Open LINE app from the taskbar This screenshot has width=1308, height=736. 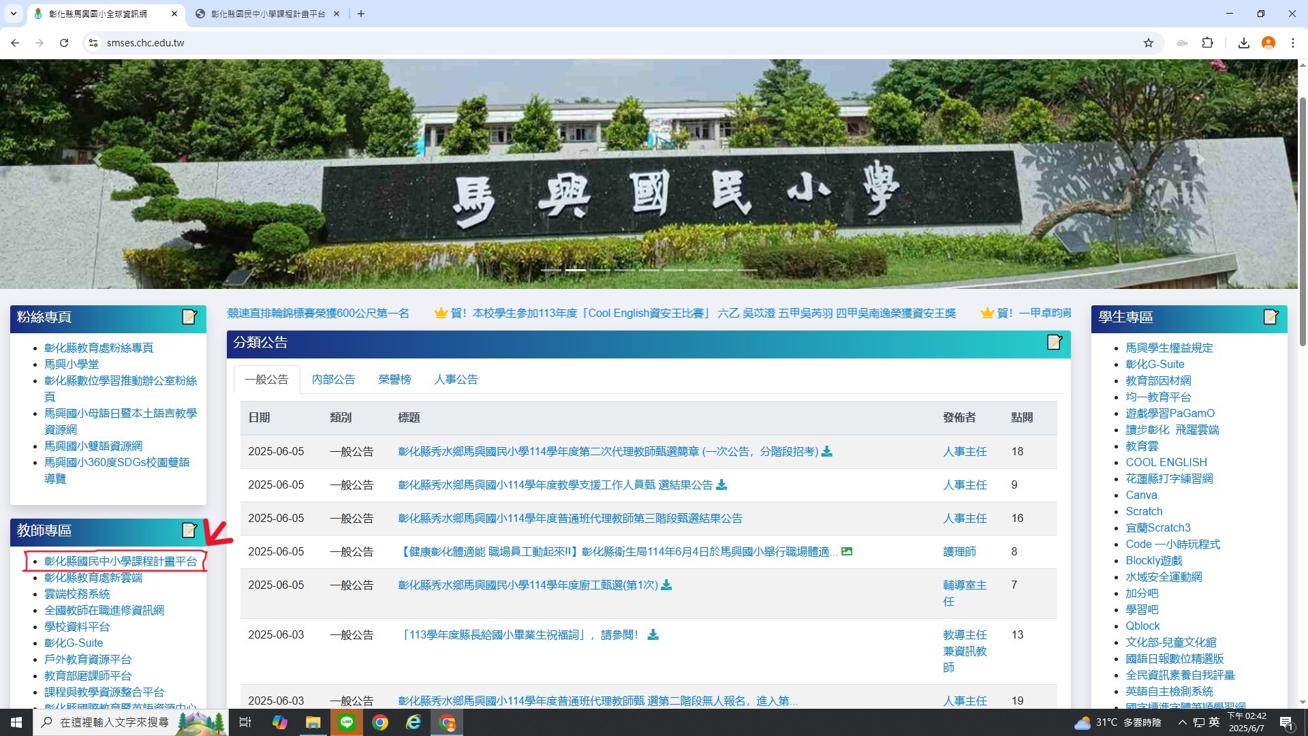(346, 722)
